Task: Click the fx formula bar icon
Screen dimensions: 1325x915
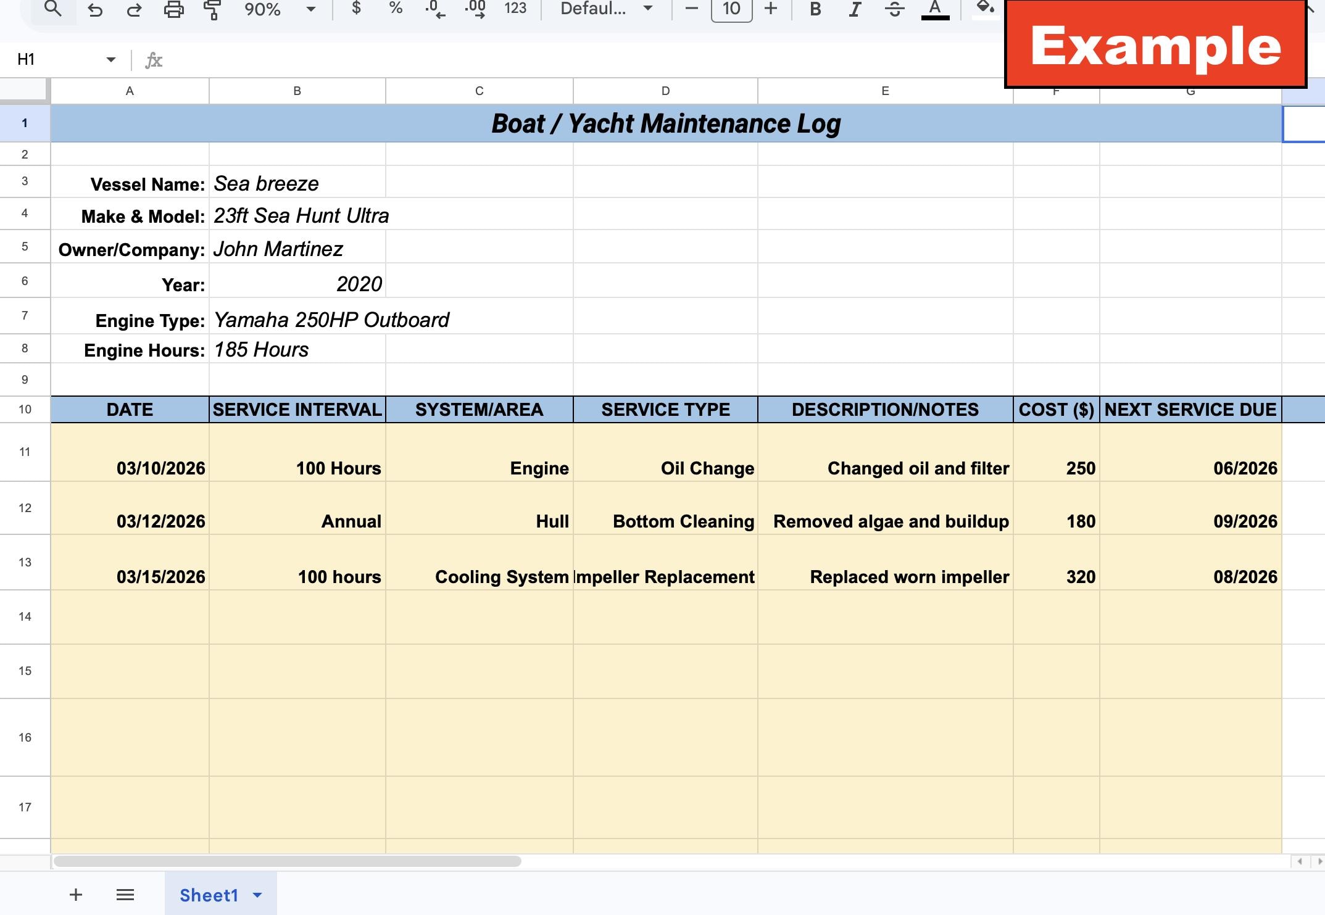Action: 154,60
